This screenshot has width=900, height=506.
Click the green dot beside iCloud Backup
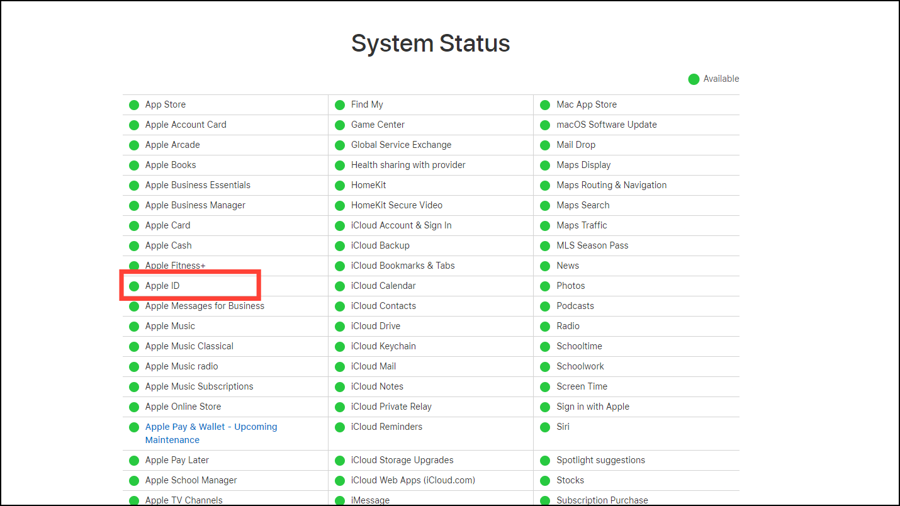click(340, 246)
